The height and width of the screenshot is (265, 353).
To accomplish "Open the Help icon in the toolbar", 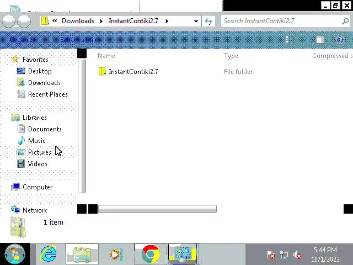I will click(x=340, y=40).
